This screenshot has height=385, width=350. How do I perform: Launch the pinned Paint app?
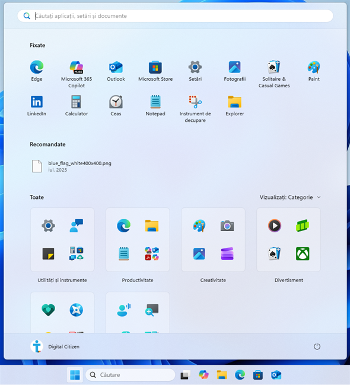pos(314,71)
